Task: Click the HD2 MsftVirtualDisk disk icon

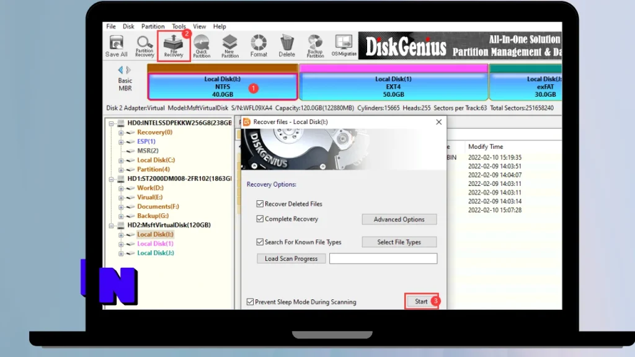Action: click(121, 226)
